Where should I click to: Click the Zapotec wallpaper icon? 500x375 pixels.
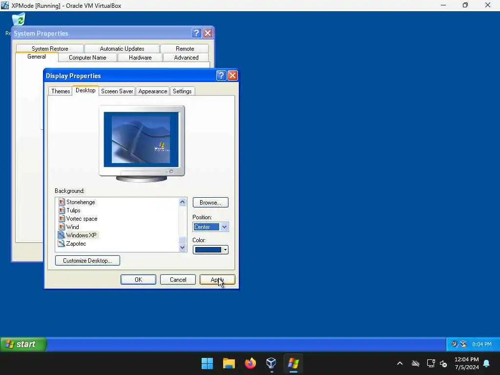(x=62, y=243)
